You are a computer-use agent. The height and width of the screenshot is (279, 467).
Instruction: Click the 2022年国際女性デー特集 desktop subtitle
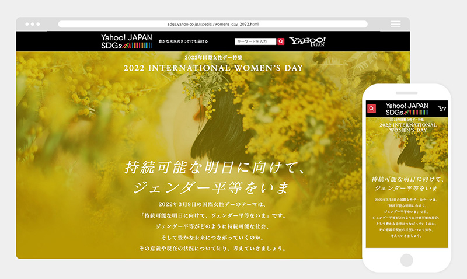(x=213, y=58)
